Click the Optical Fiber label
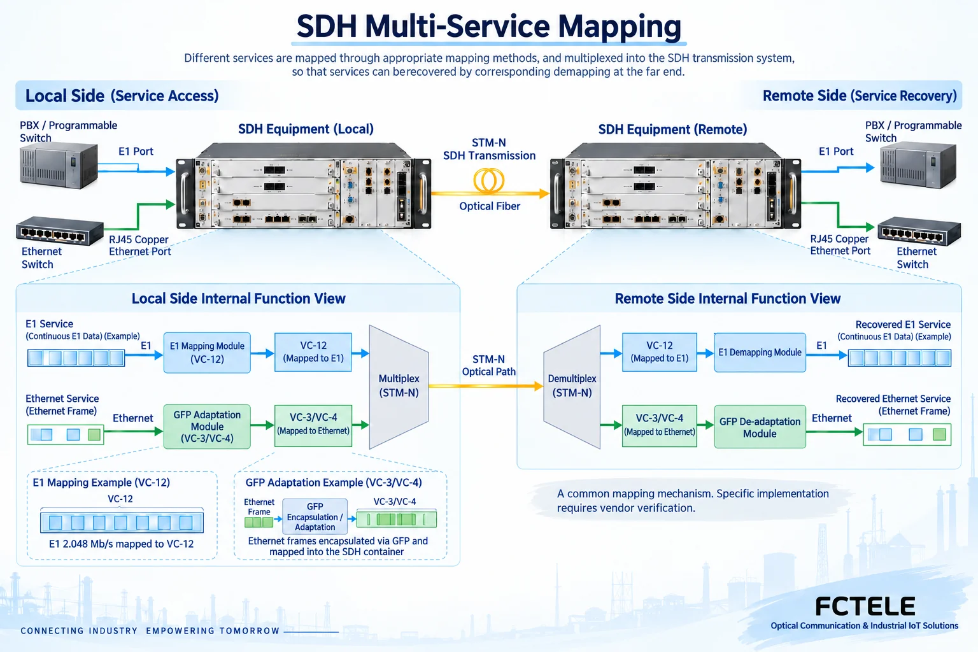This screenshot has height=652, width=978. pos(490,206)
